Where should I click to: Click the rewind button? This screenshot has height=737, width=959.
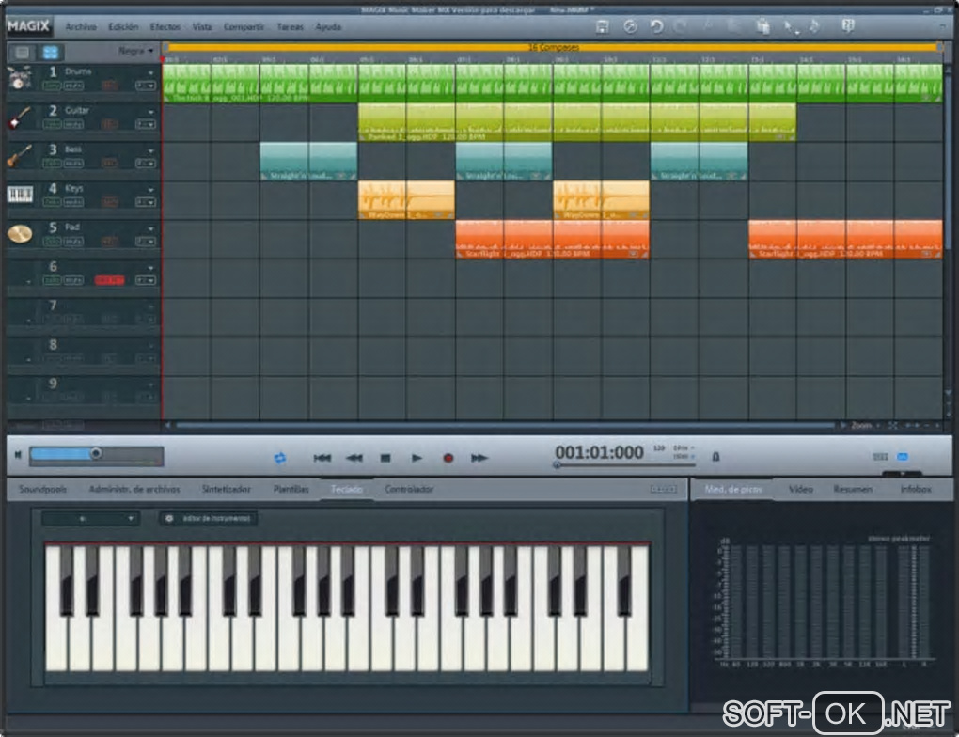[x=354, y=458]
